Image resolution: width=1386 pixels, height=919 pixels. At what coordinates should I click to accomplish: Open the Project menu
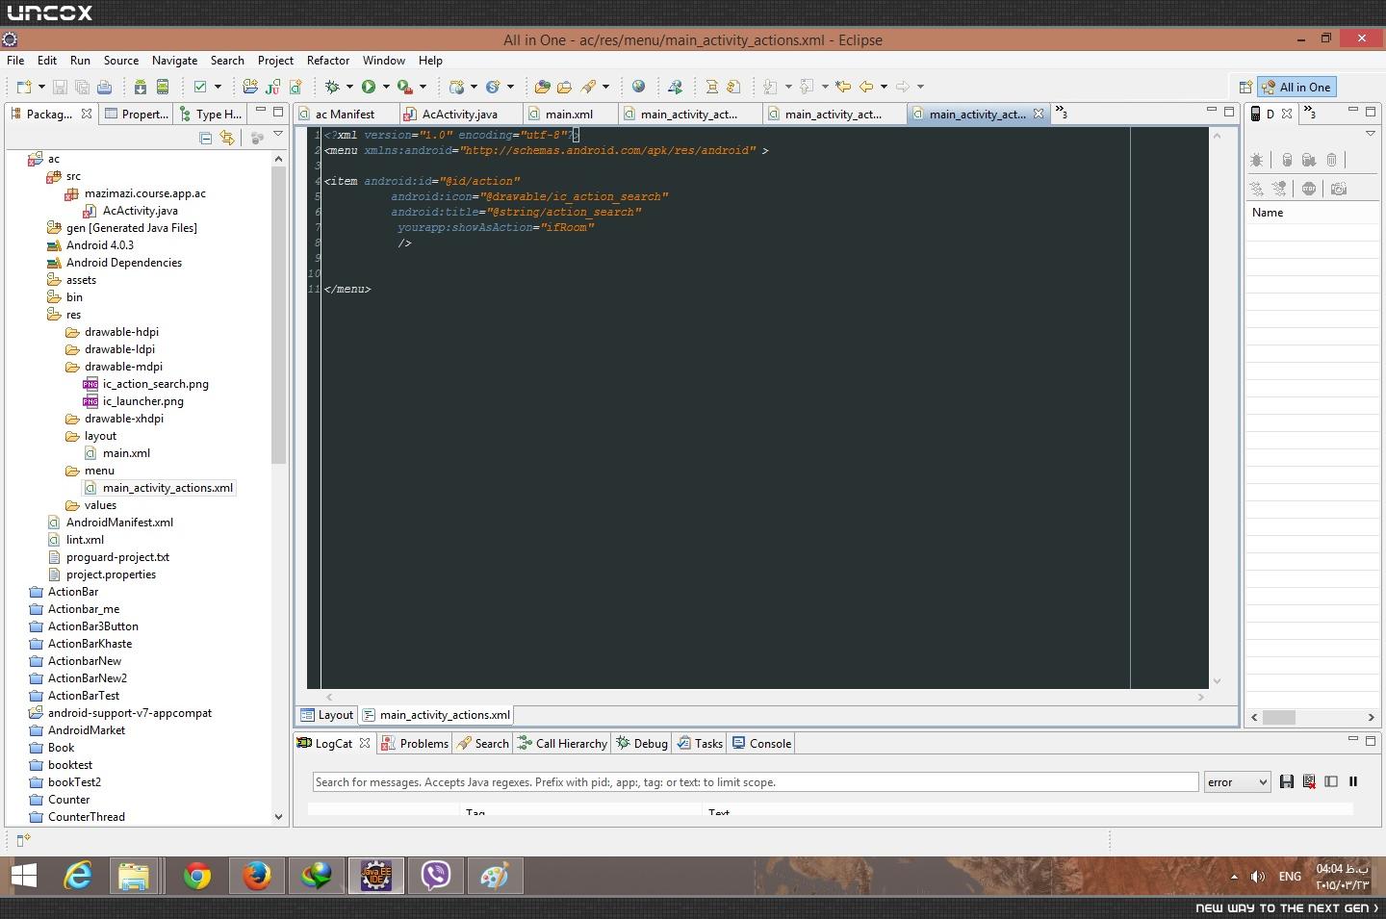(x=275, y=61)
